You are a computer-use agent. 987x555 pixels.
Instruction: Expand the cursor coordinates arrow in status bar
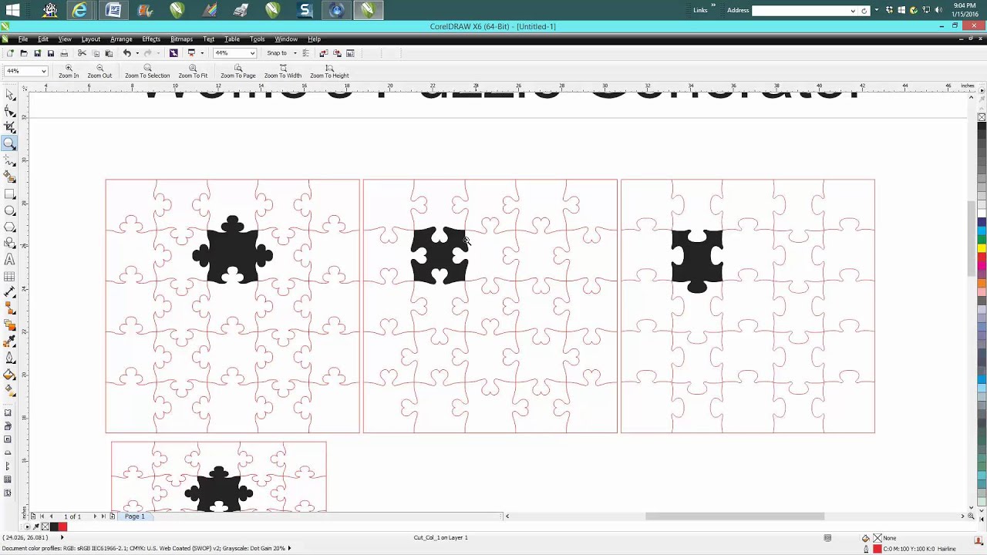point(62,537)
